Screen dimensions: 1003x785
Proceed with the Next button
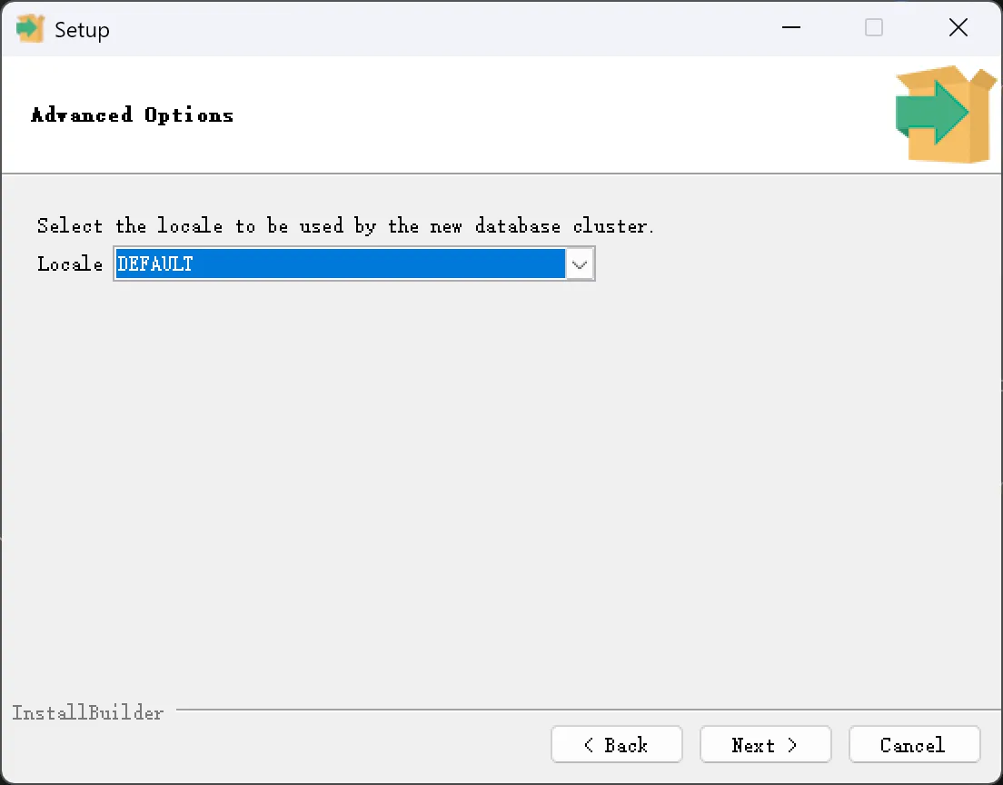tap(765, 744)
